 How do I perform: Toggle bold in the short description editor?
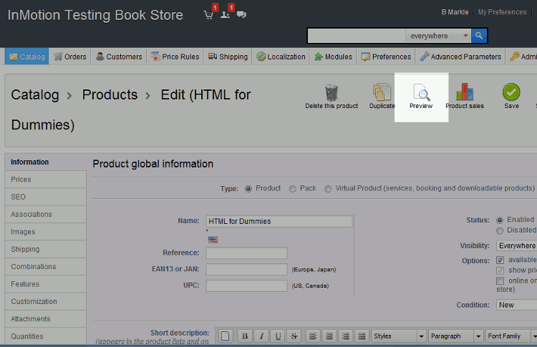pyautogui.click(x=244, y=336)
